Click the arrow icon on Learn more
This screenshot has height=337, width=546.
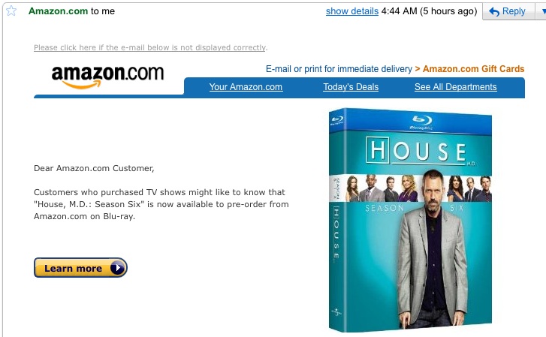click(117, 268)
